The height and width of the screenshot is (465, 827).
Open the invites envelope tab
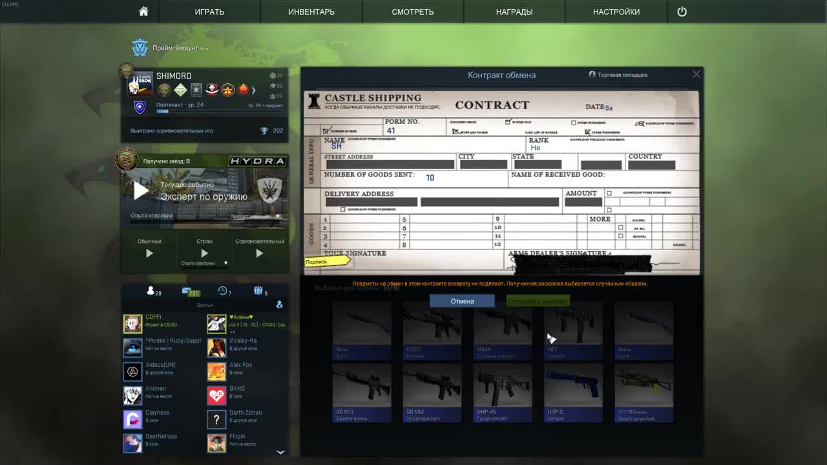[x=190, y=292]
